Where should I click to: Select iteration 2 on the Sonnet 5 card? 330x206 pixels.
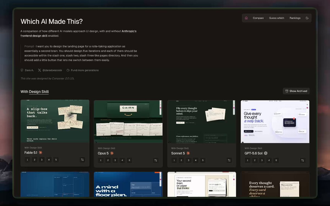(x=181, y=160)
